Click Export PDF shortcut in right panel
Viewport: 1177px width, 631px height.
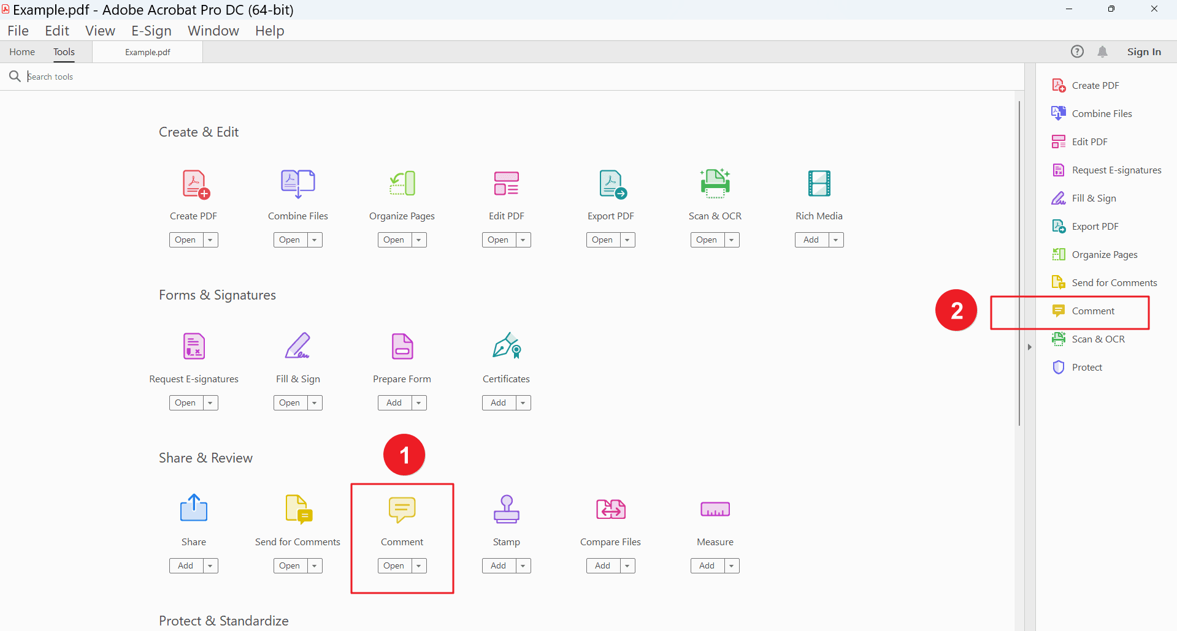pyautogui.click(x=1086, y=226)
